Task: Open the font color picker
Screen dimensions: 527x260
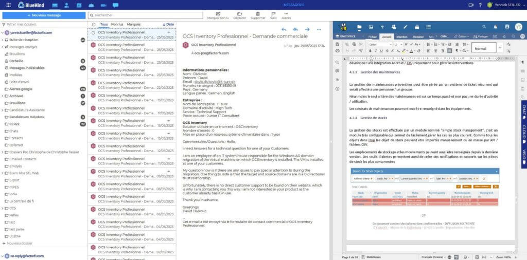Action: [412, 51]
